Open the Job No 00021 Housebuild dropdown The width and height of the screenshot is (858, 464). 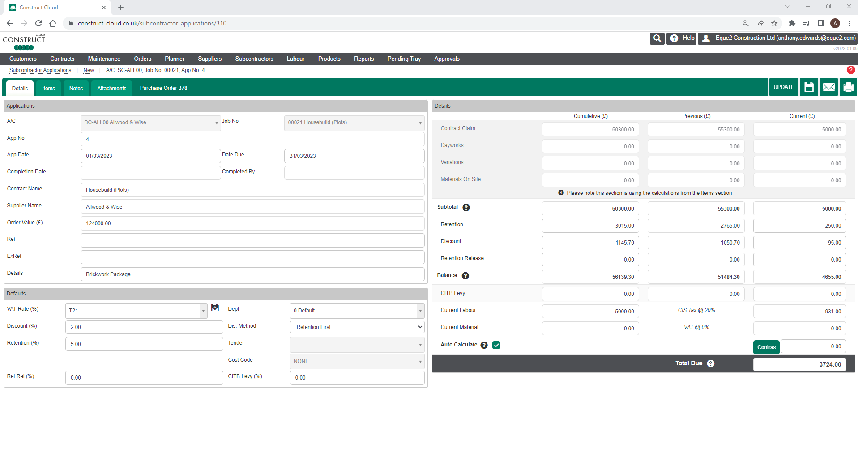pyautogui.click(x=354, y=123)
